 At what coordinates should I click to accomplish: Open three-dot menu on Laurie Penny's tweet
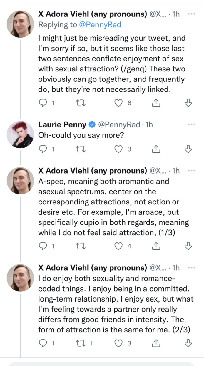(x=191, y=124)
